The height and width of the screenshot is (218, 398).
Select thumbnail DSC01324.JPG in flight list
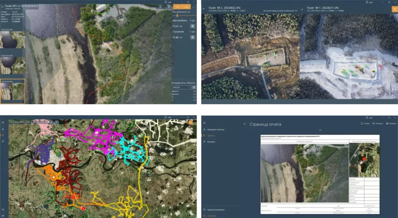click(12, 40)
